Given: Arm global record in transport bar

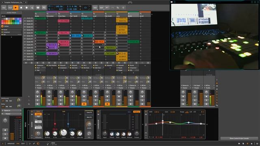Looking at the screenshot, I should 26,8.
